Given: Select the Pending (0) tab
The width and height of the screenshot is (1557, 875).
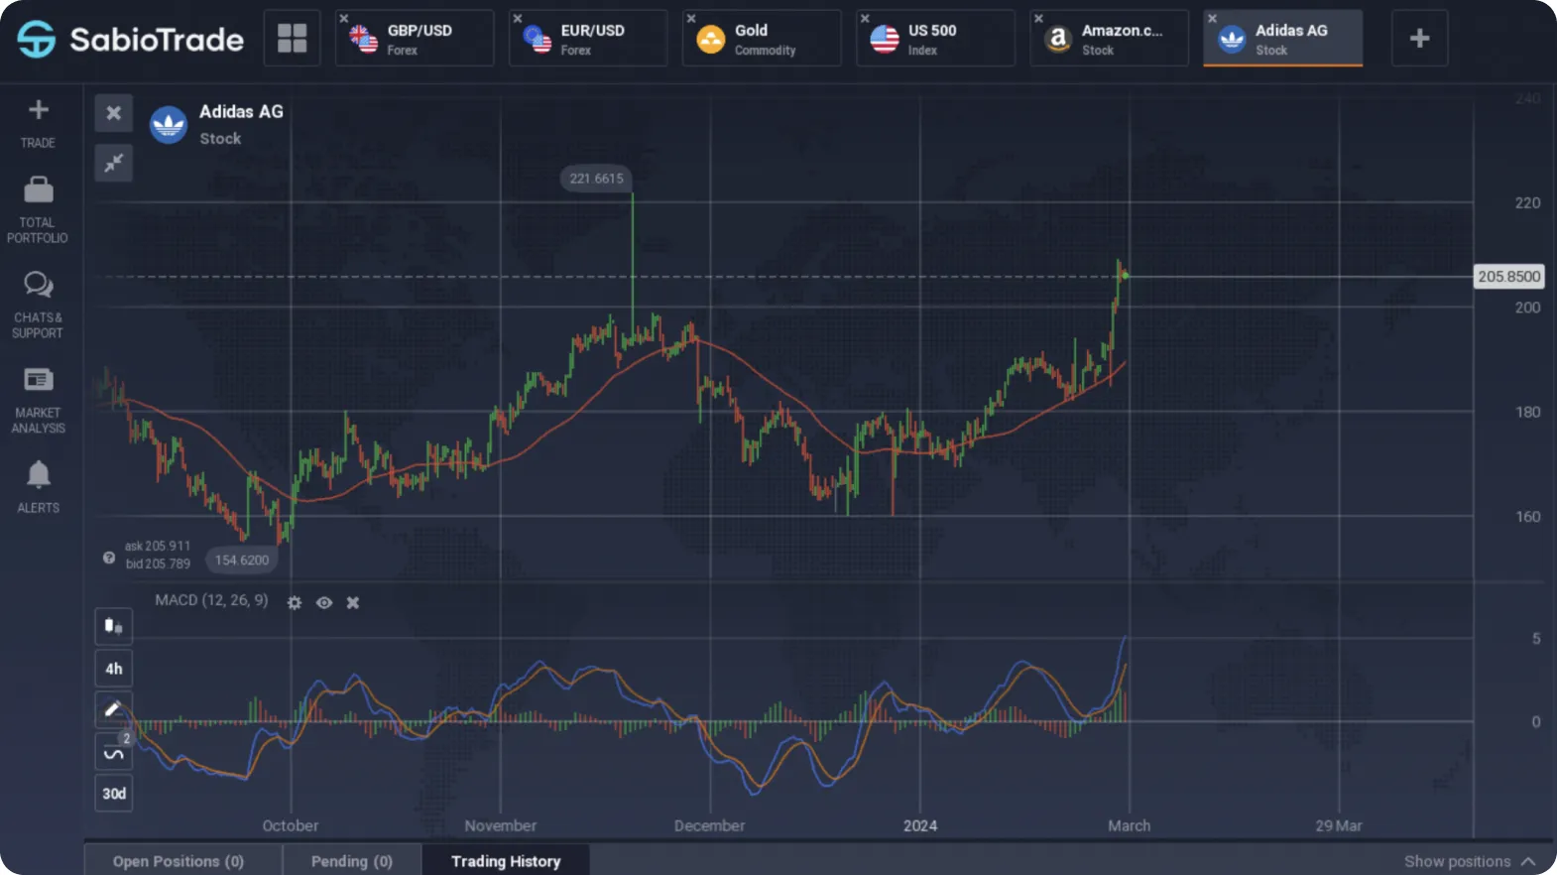Looking at the screenshot, I should pos(352,860).
